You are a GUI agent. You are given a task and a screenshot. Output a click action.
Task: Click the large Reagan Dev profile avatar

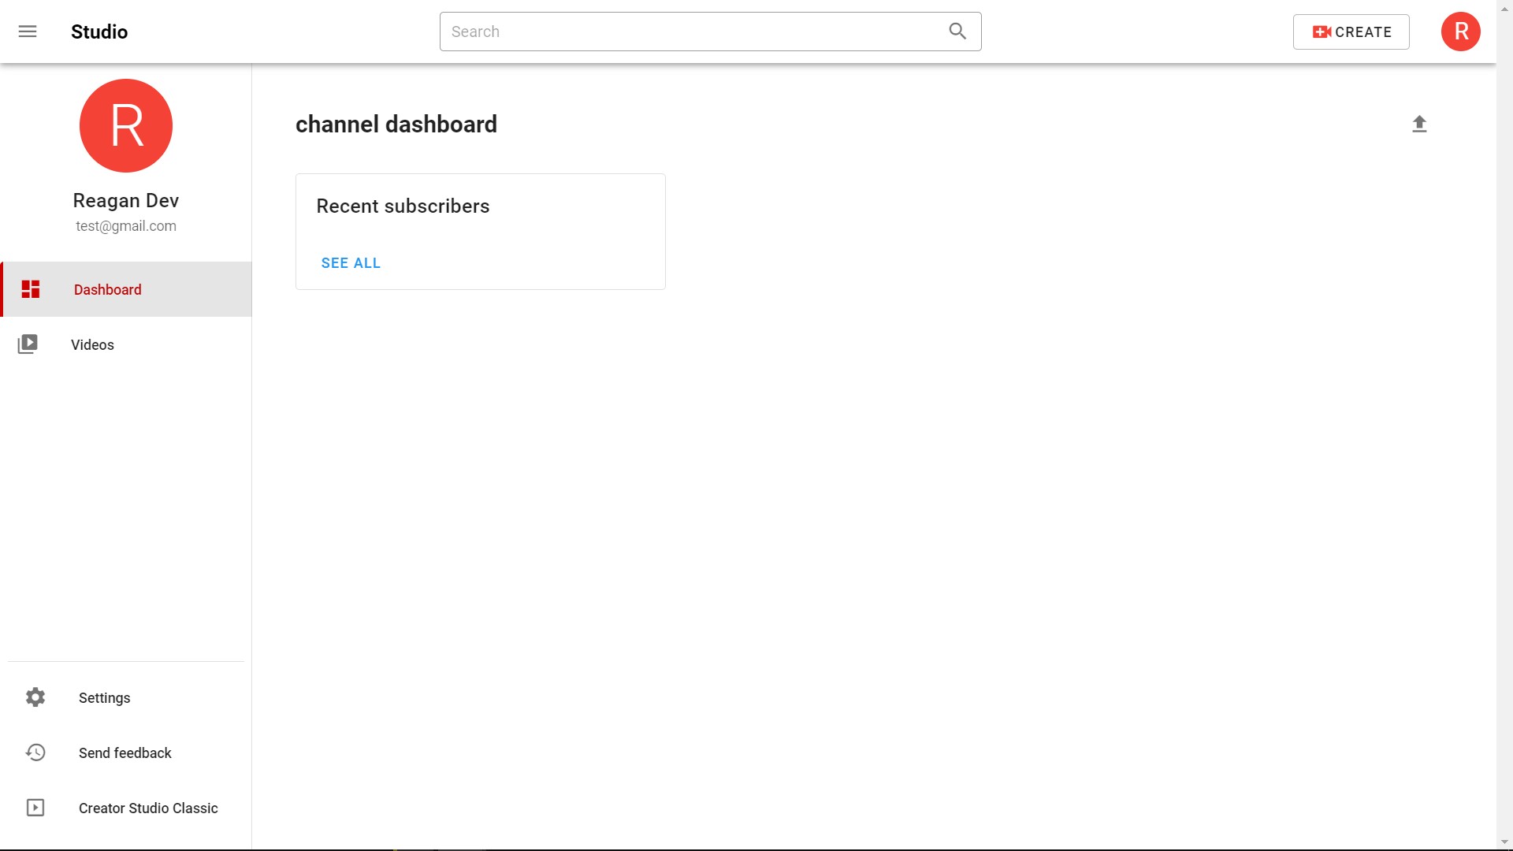point(126,125)
